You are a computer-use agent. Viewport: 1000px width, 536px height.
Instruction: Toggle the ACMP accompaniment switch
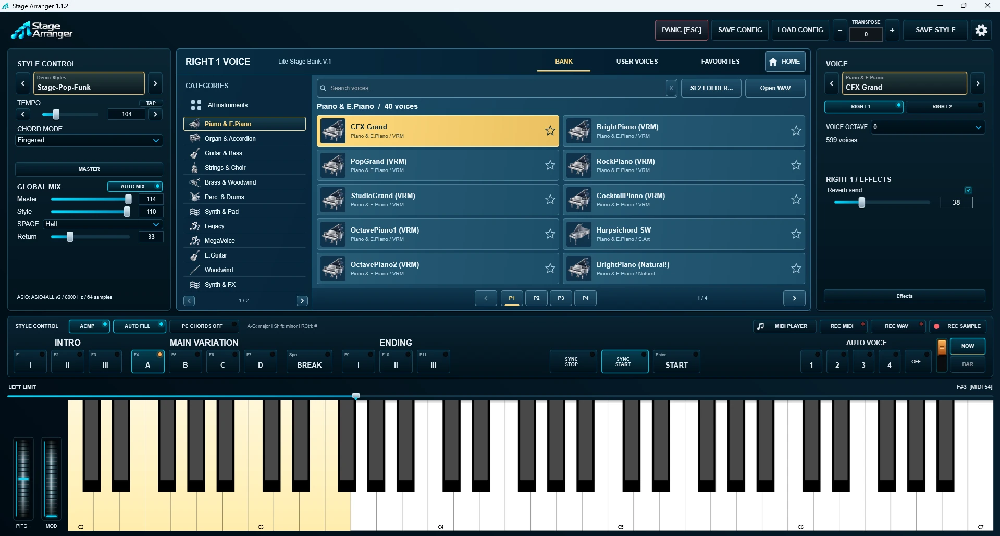point(89,326)
